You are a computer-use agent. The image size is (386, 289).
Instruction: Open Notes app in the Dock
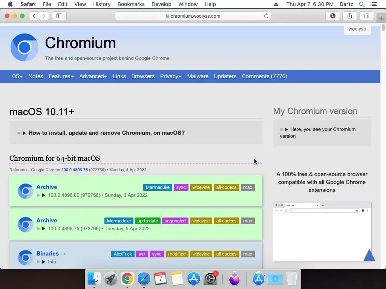click(177, 279)
